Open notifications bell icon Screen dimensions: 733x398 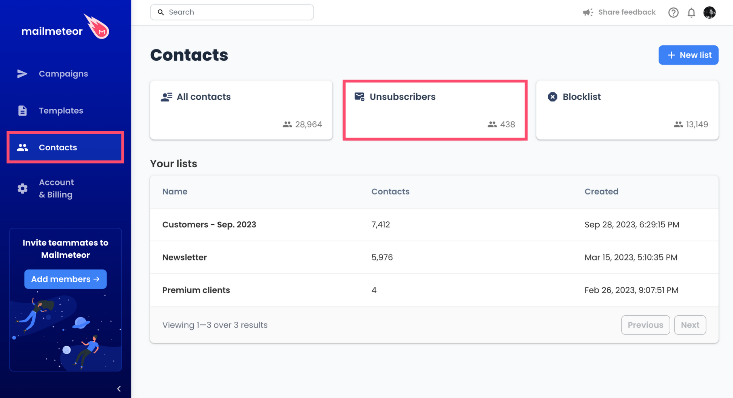tap(691, 12)
